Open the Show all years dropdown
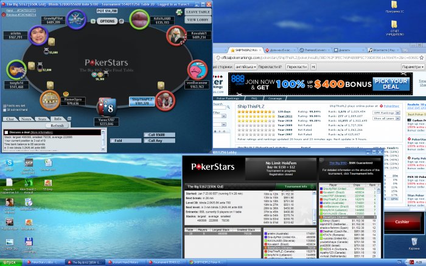426x266 pixels. coord(386,119)
